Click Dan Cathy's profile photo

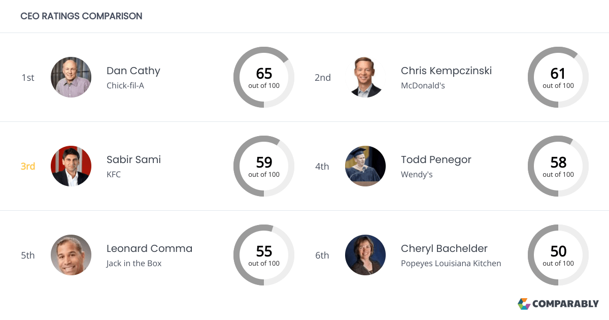pyautogui.click(x=71, y=77)
